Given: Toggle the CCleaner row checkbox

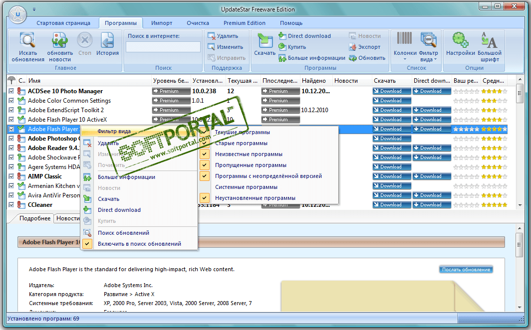Looking at the screenshot, I should pyautogui.click(x=11, y=204).
